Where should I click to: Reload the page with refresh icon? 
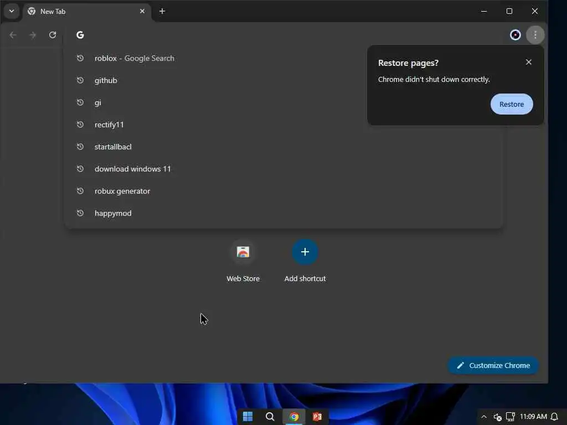click(53, 35)
